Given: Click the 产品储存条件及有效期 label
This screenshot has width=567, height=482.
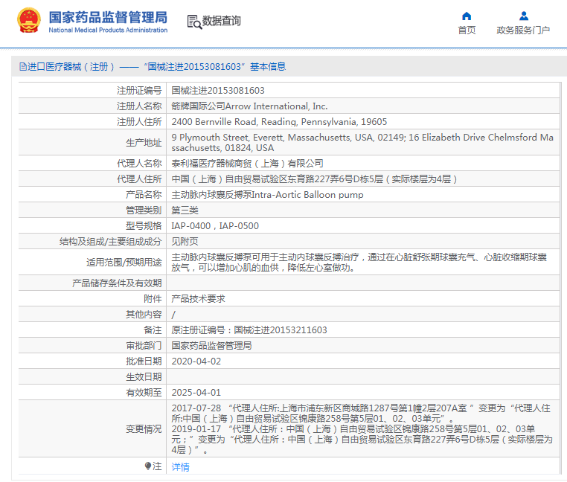Looking at the screenshot, I should point(117,283).
